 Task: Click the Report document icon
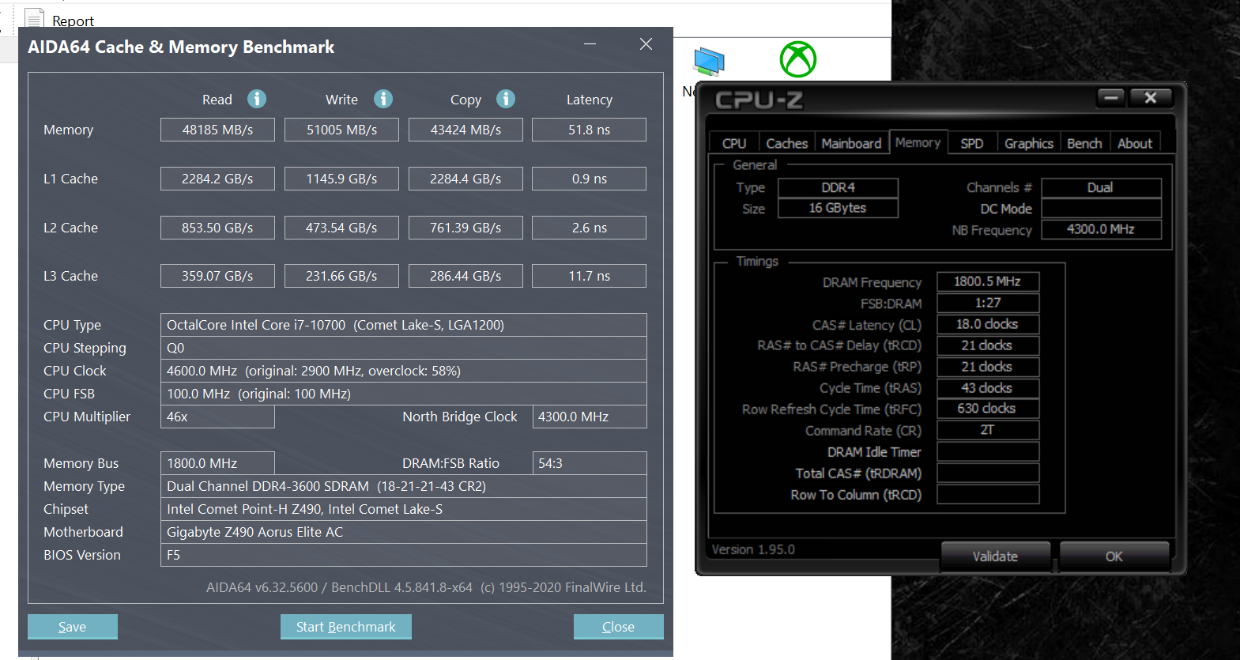click(35, 19)
